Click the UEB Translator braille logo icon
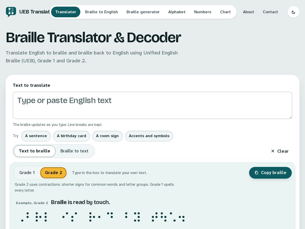 (x=11, y=12)
